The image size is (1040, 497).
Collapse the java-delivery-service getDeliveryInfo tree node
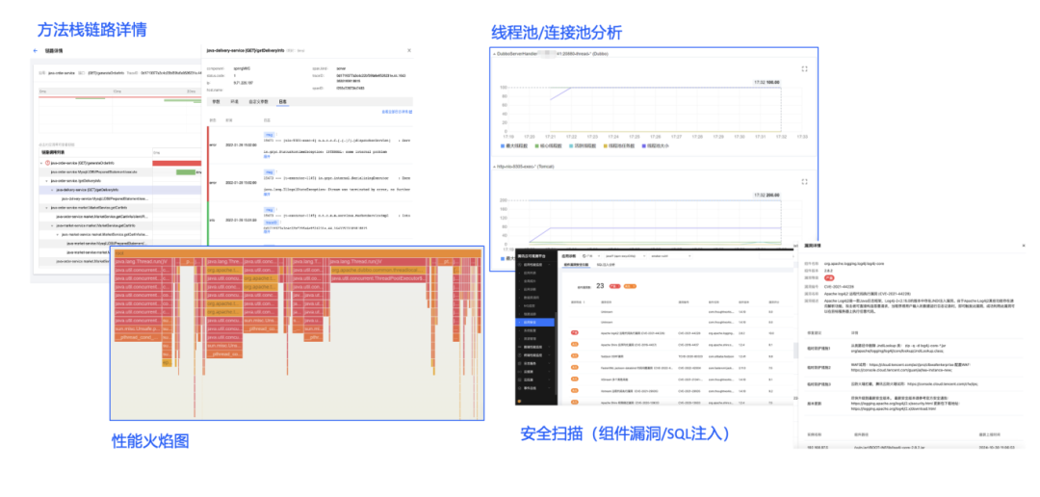click(x=52, y=189)
